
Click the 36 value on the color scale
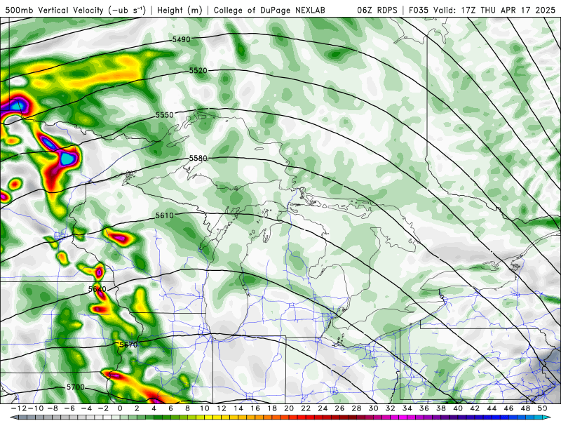click(x=424, y=408)
